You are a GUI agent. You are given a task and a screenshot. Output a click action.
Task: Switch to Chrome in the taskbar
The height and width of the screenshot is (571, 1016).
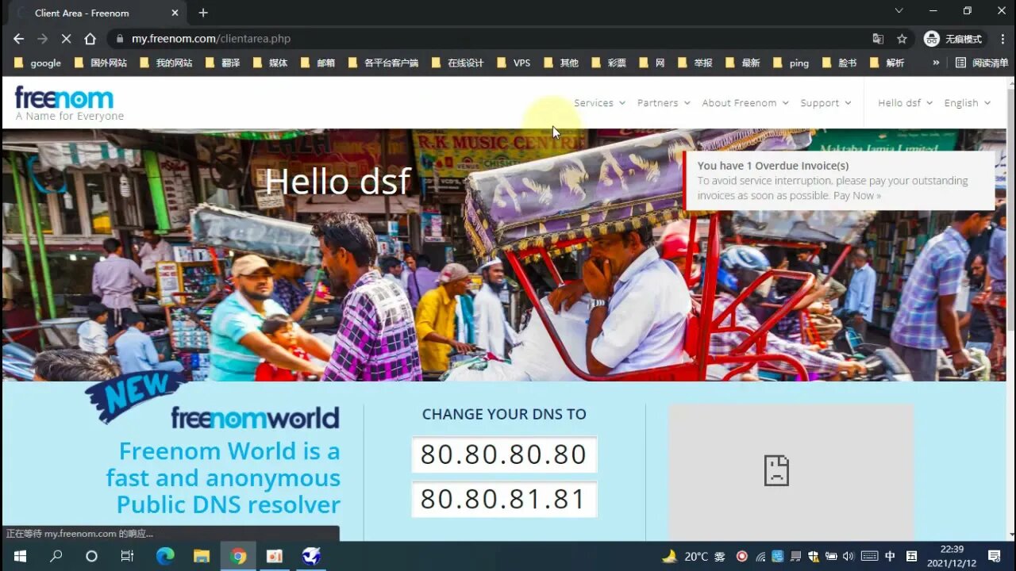coord(238,556)
